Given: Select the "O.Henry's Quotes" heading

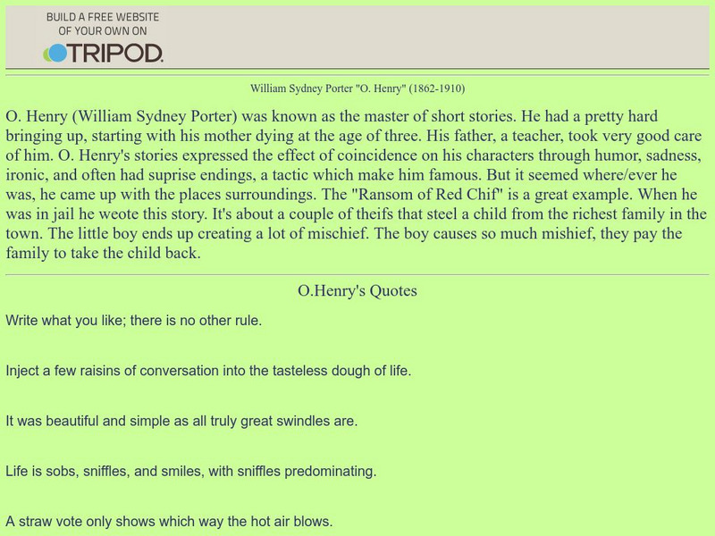Looking at the screenshot, I should [357, 291].
